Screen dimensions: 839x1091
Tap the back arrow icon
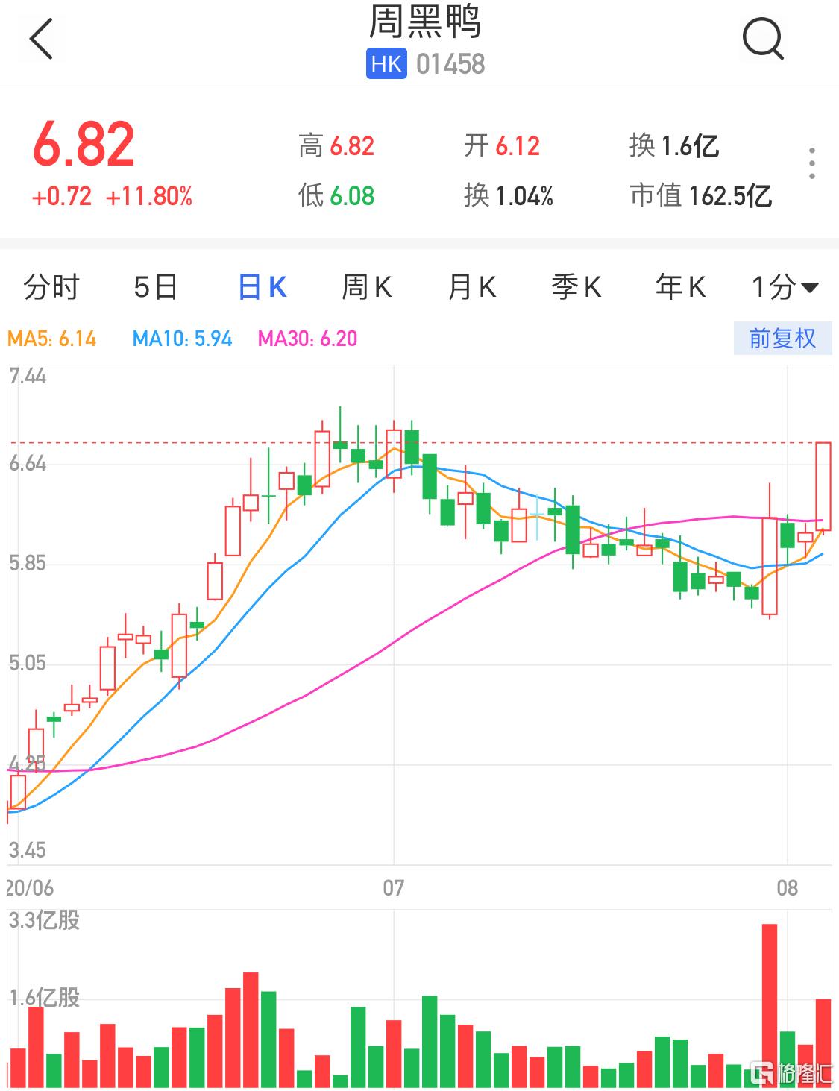(42, 39)
